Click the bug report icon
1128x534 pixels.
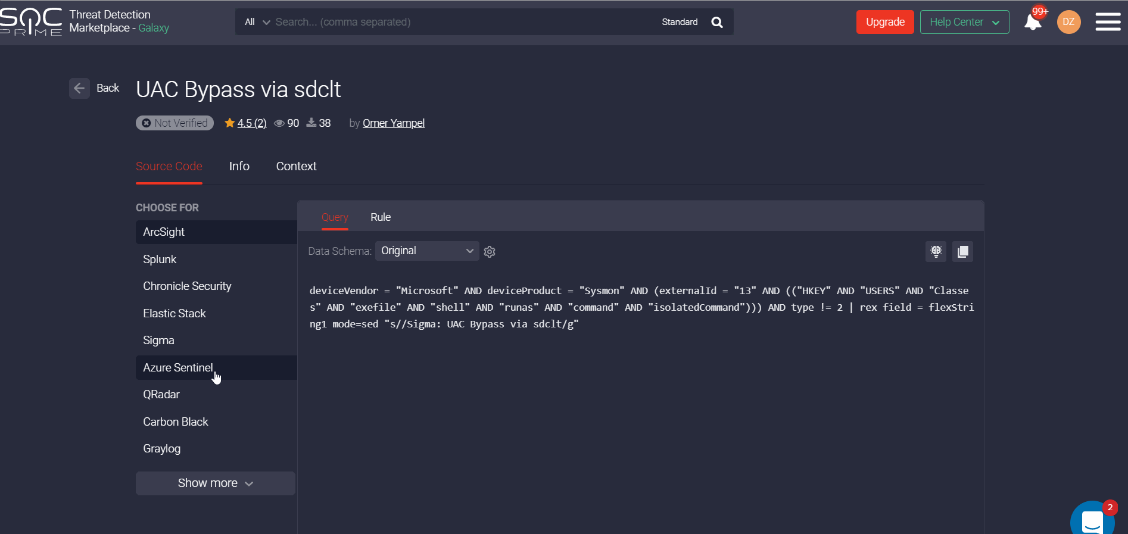click(x=936, y=252)
